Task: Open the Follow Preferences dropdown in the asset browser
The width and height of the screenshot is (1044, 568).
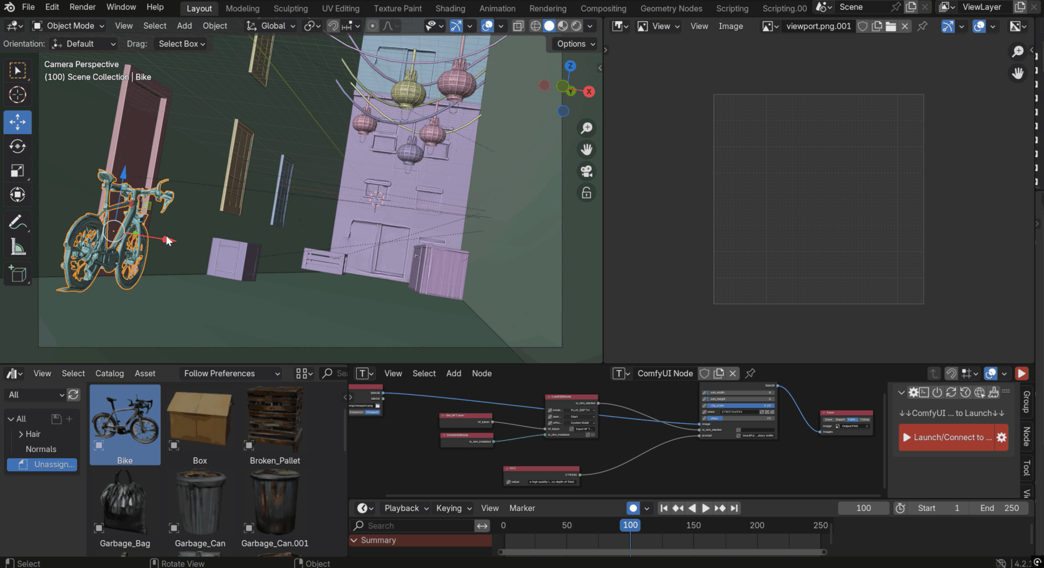Action: pos(230,373)
